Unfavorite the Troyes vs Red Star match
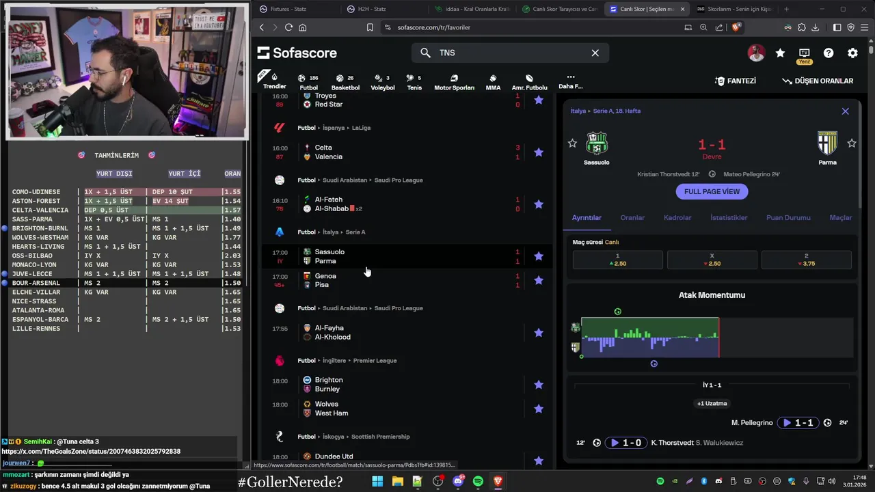The height and width of the screenshot is (492, 875). point(539,100)
